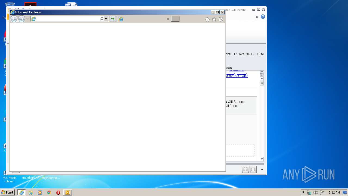The image size is (348, 196).
Task: Open the Tools gear menu
Action: tap(221, 19)
